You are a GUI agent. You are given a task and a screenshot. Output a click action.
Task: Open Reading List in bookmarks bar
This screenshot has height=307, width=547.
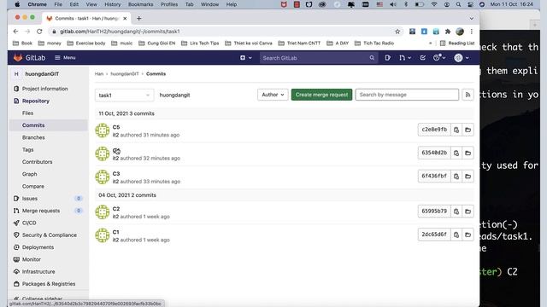457,43
